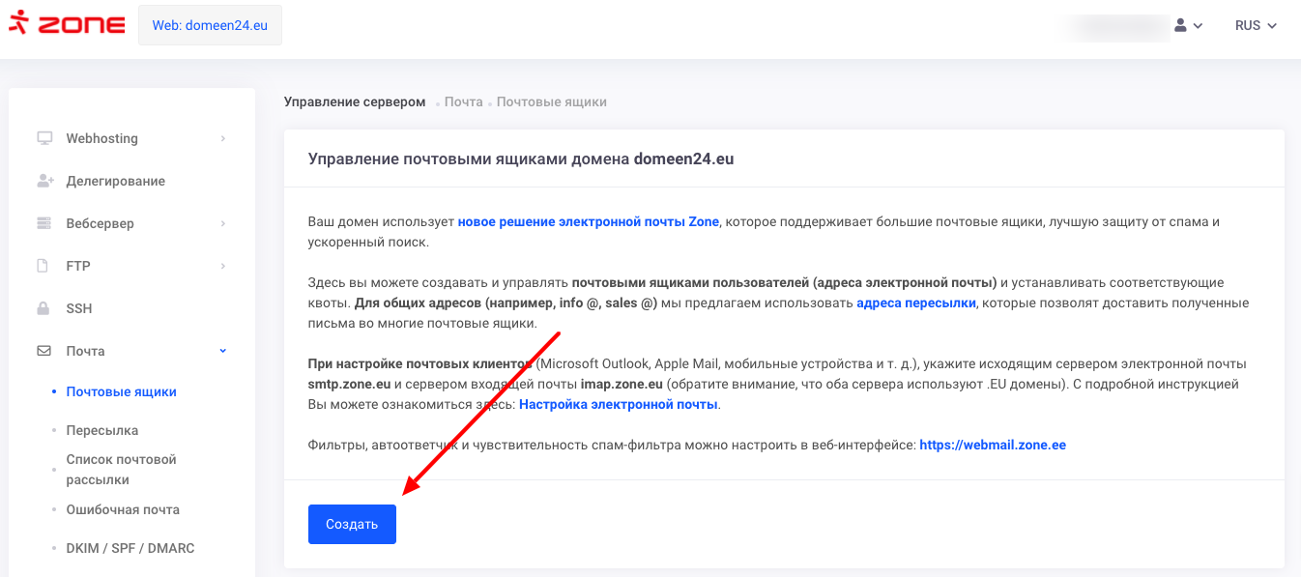Screen dimensions: 1301x577
Task: Expand the FTP chevron
Action: tap(223, 266)
